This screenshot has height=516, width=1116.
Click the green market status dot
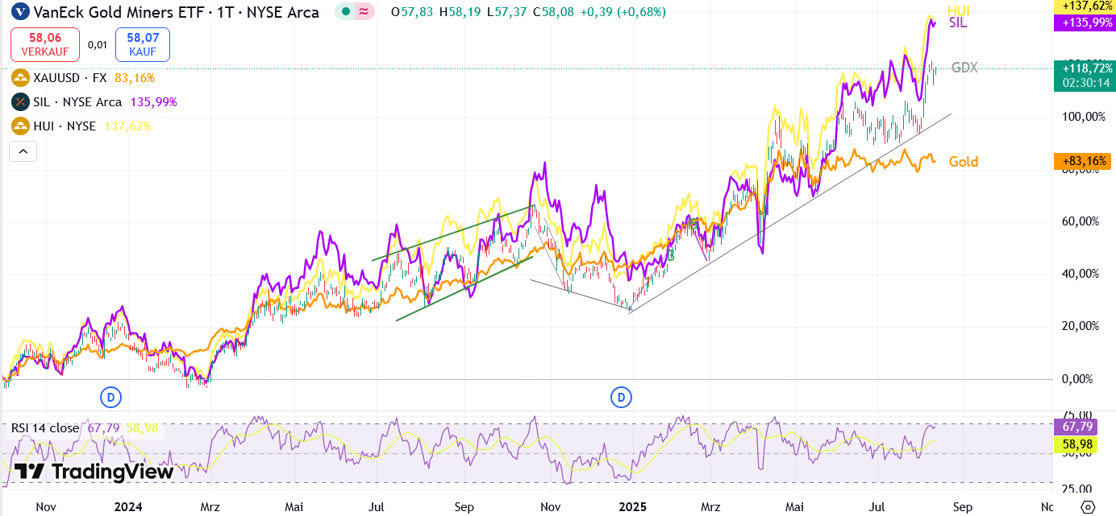point(345,12)
